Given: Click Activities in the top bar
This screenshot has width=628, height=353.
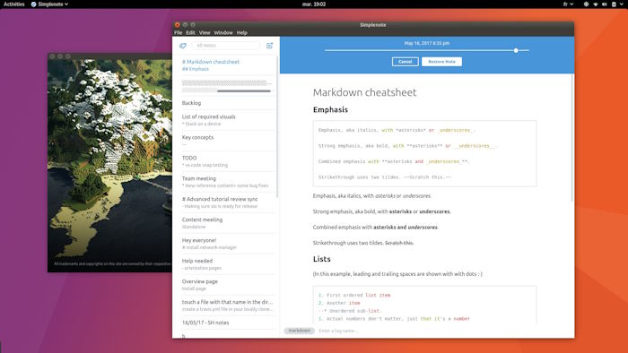Looking at the screenshot, I should (x=14, y=4).
